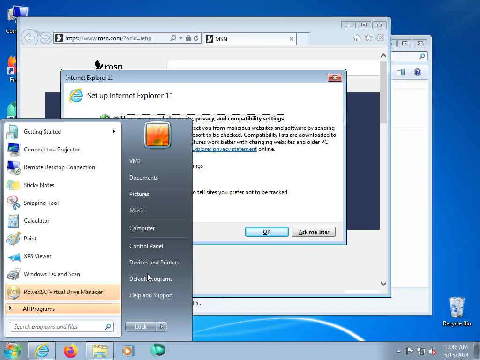Viewport: 480px width, 360px height.
Task: Open Devices and Printers
Action: [154, 262]
